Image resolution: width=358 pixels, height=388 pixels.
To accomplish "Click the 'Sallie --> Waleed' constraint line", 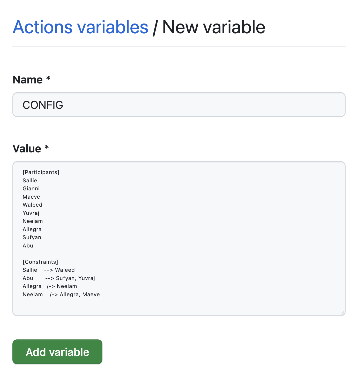I will point(49,270).
